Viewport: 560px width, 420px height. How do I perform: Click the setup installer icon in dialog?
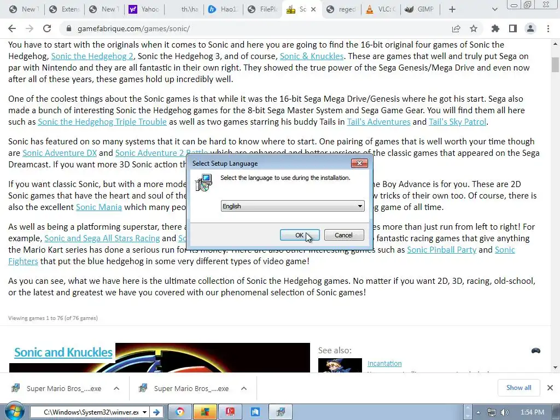pyautogui.click(x=204, y=183)
